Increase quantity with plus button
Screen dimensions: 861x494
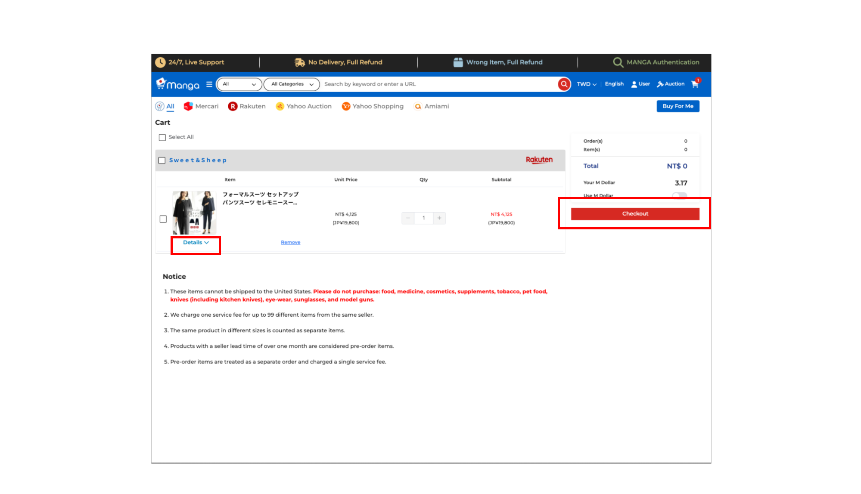click(x=439, y=218)
